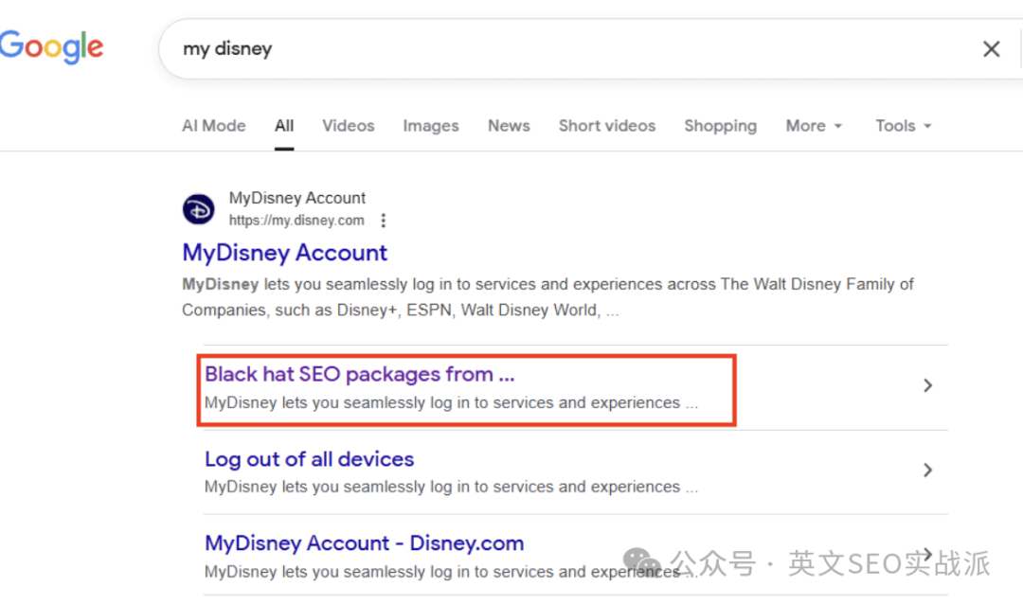Select the Videos tab
Image resolution: width=1023 pixels, height=604 pixels.
click(348, 126)
